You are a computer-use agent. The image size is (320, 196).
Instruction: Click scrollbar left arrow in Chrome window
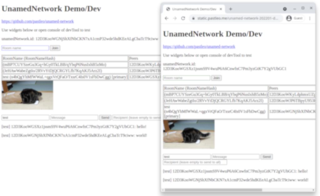click(x=162, y=190)
